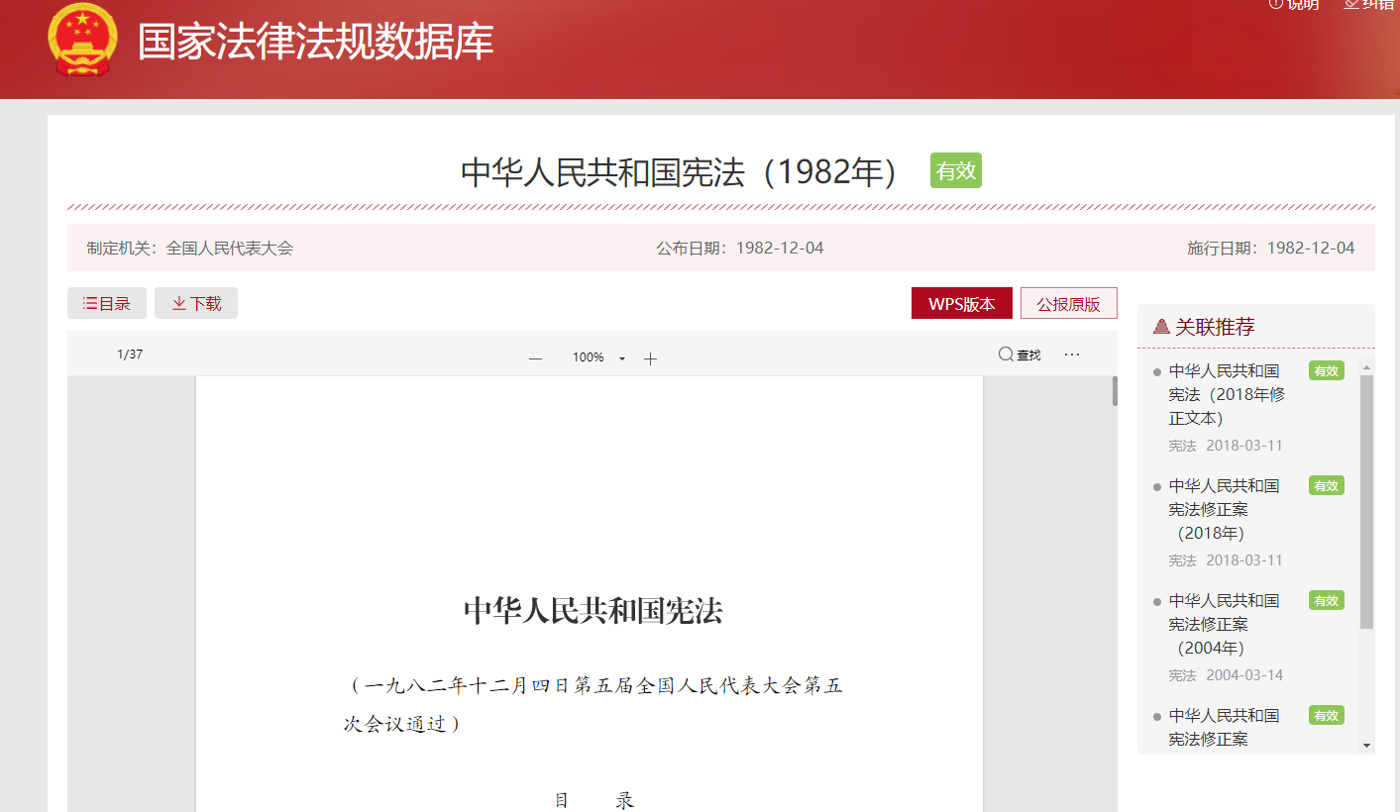Click the 说明 help icon at top
The height and width of the screenshot is (812, 1400).
click(1276, 4)
